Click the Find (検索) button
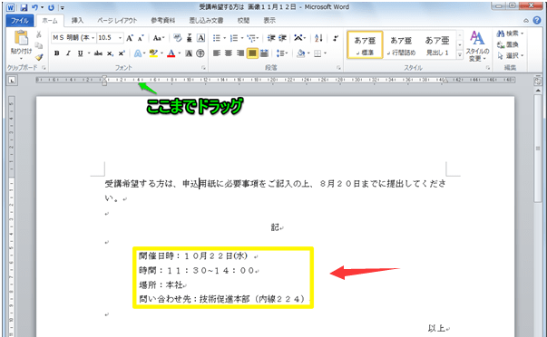This screenshot has width=547, height=337. 511,34
